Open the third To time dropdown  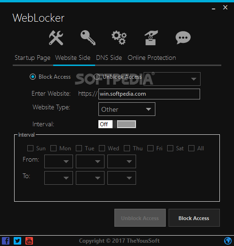pyautogui.click(x=121, y=178)
